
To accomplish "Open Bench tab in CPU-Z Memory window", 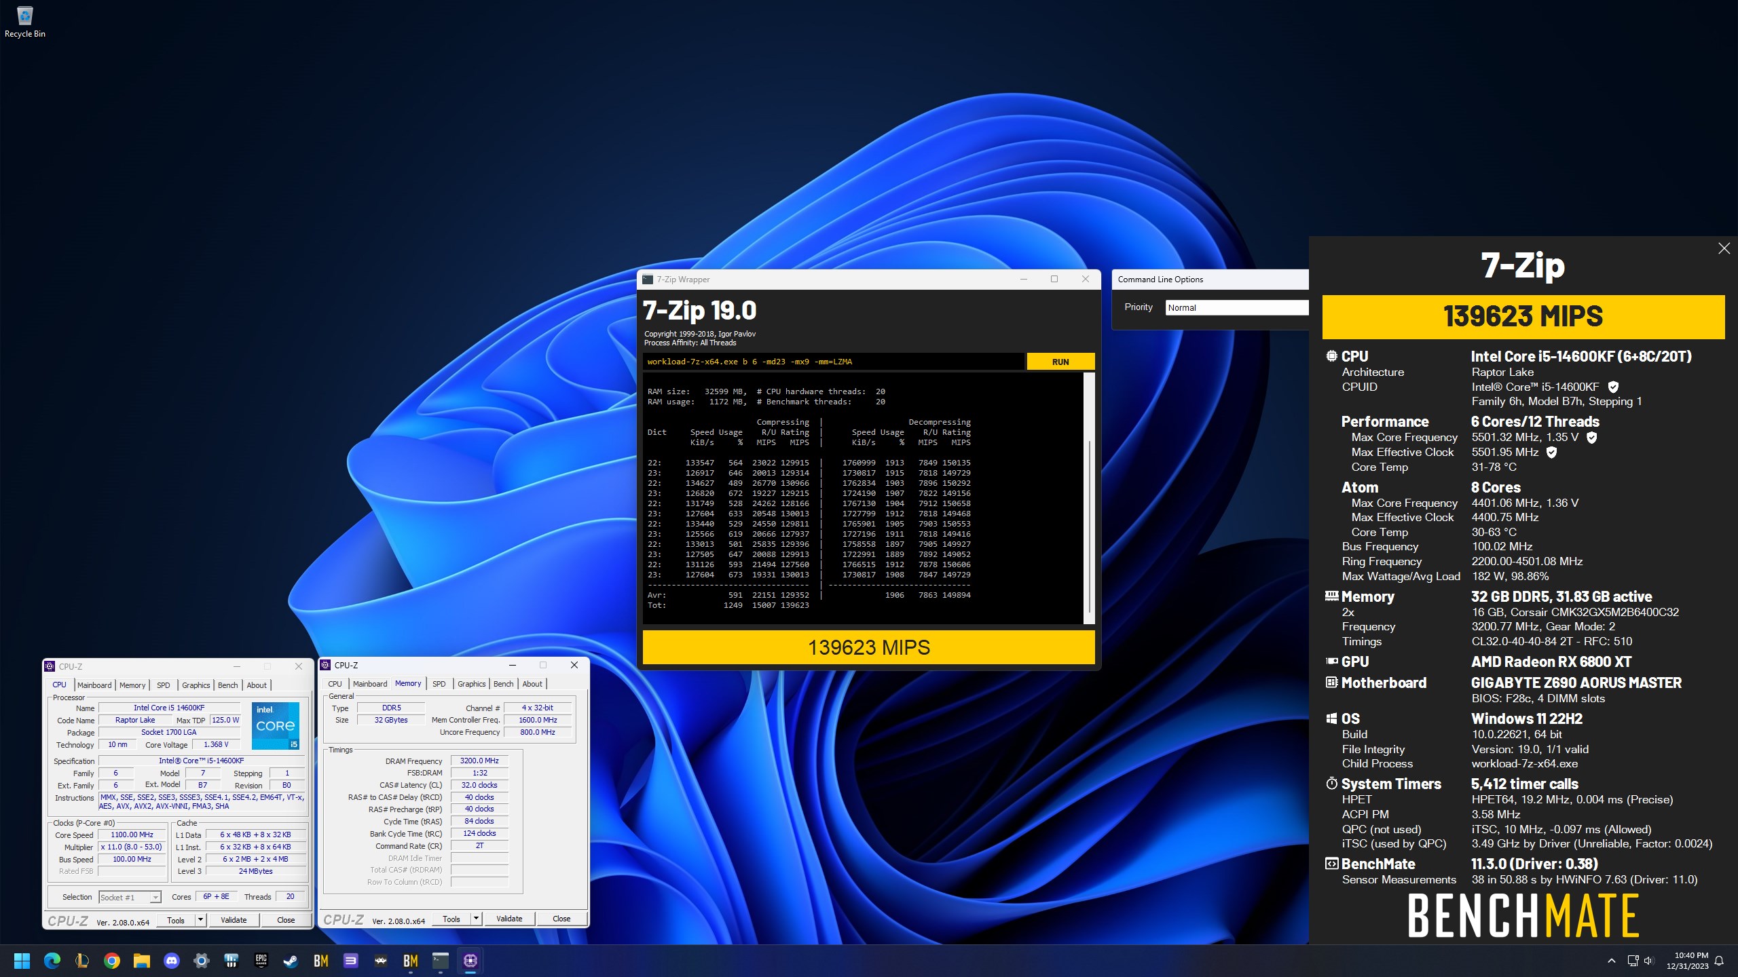I will pyautogui.click(x=504, y=684).
